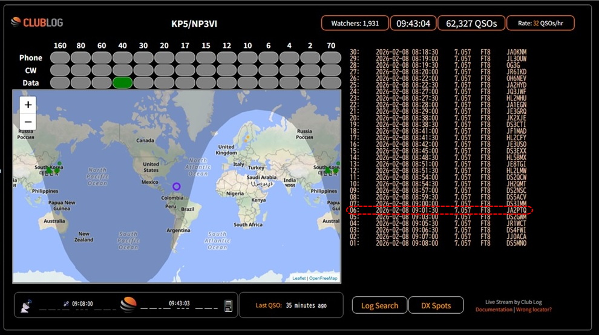Click the Phone 160 band indicator
Screen dimensions: 599x335
pos(60,57)
